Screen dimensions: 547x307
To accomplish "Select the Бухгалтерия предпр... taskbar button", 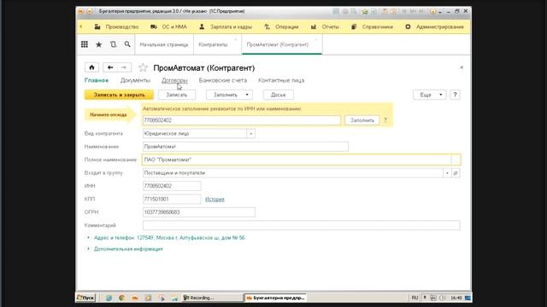I will pyautogui.click(x=275, y=298).
